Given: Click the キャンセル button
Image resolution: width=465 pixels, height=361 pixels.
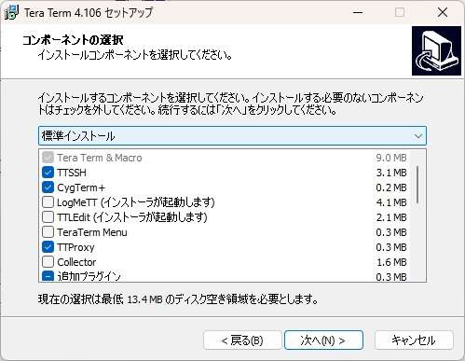Looking at the screenshot, I should tap(414, 340).
